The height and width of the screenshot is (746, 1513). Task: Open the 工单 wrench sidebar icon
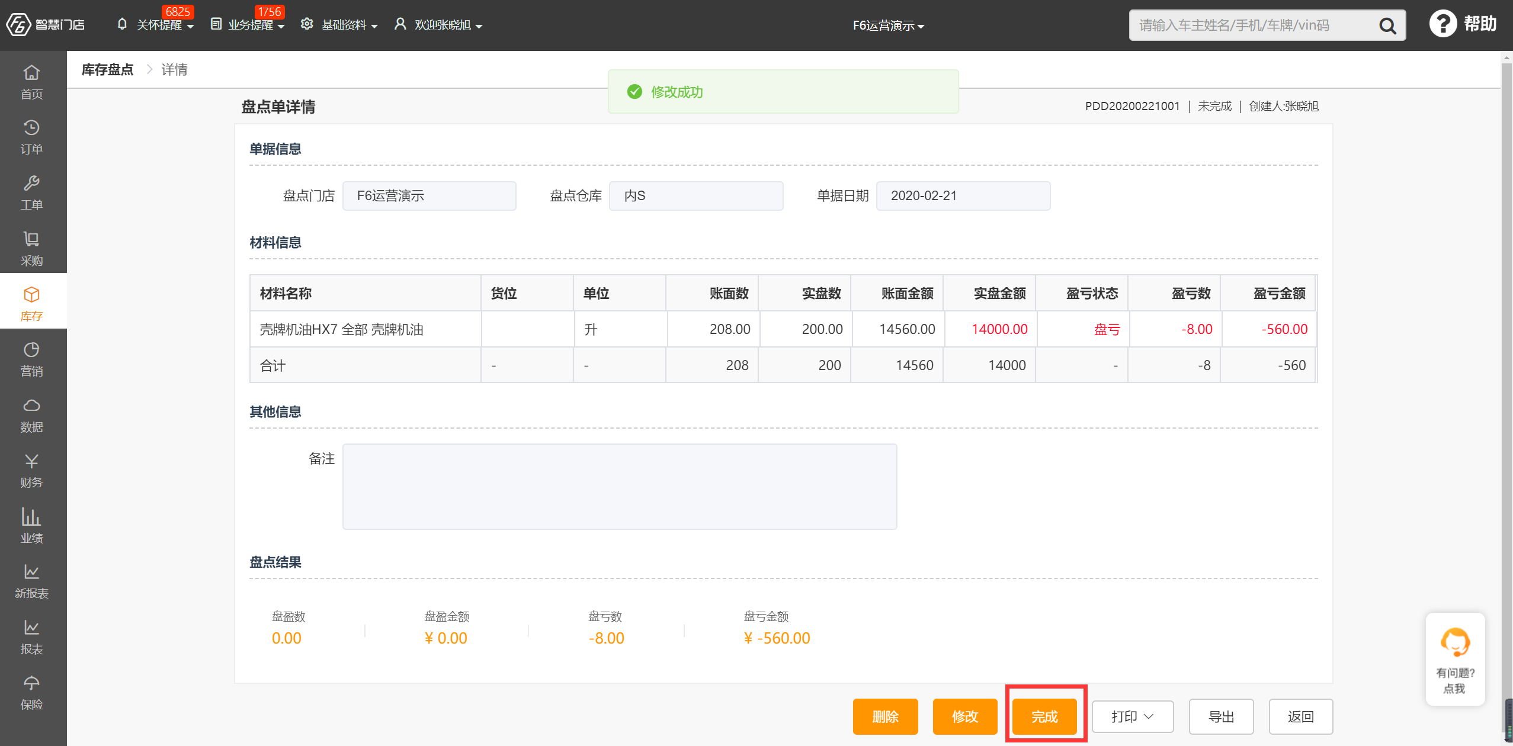[x=31, y=183]
